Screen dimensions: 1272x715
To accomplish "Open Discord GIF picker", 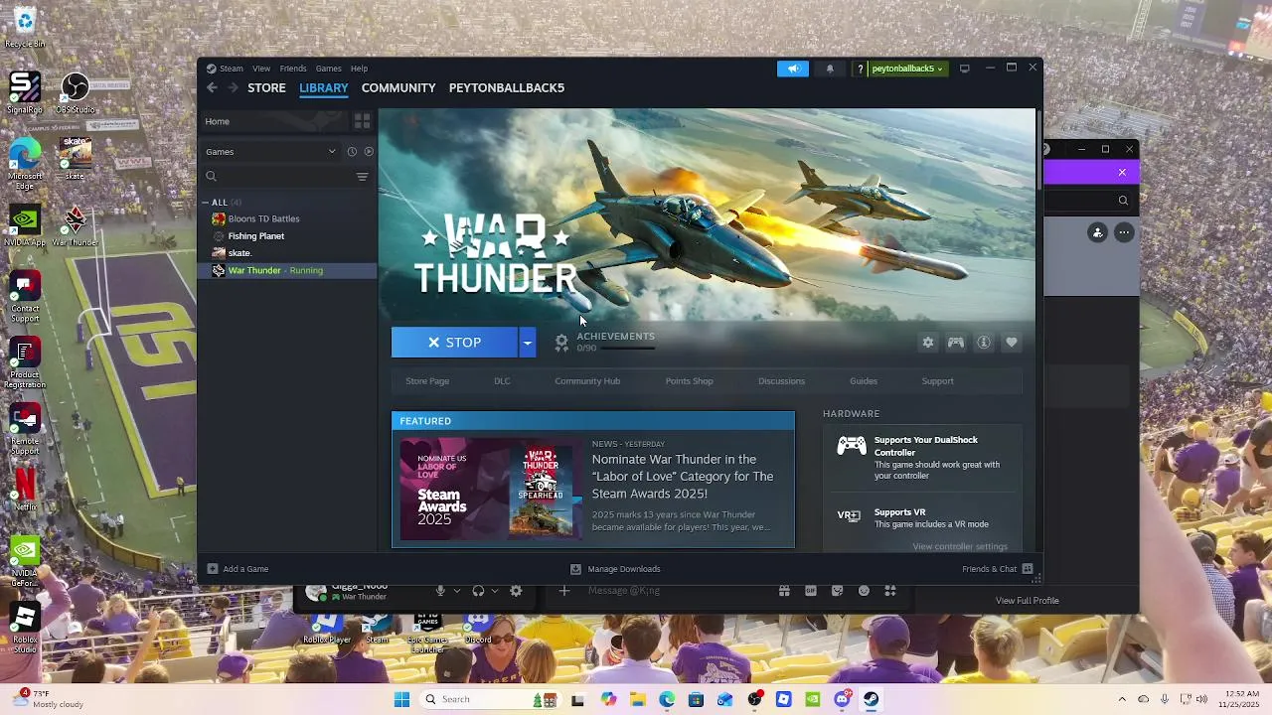I will (x=811, y=591).
